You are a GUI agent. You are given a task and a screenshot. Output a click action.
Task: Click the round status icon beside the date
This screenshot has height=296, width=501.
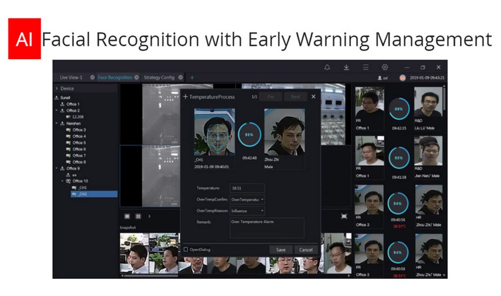402,78
